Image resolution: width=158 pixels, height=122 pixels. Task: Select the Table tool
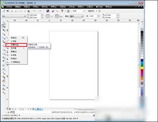click(3, 65)
